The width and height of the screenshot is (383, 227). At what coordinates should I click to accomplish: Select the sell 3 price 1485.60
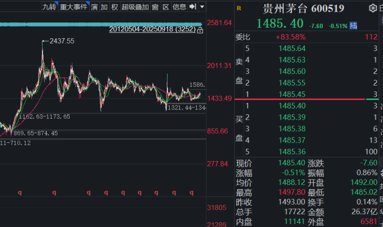click(292, 71)
